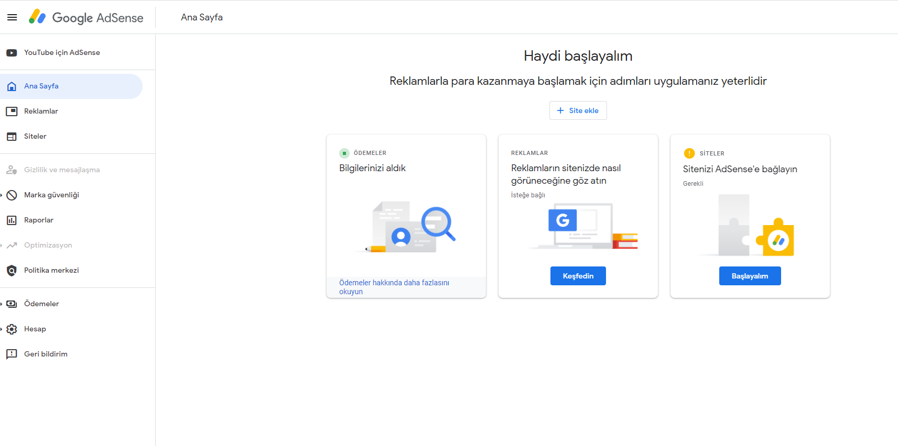Click the Raporlar chart icon
The width and height of the screenshot is (898, 446).
[x=12, y=220]
